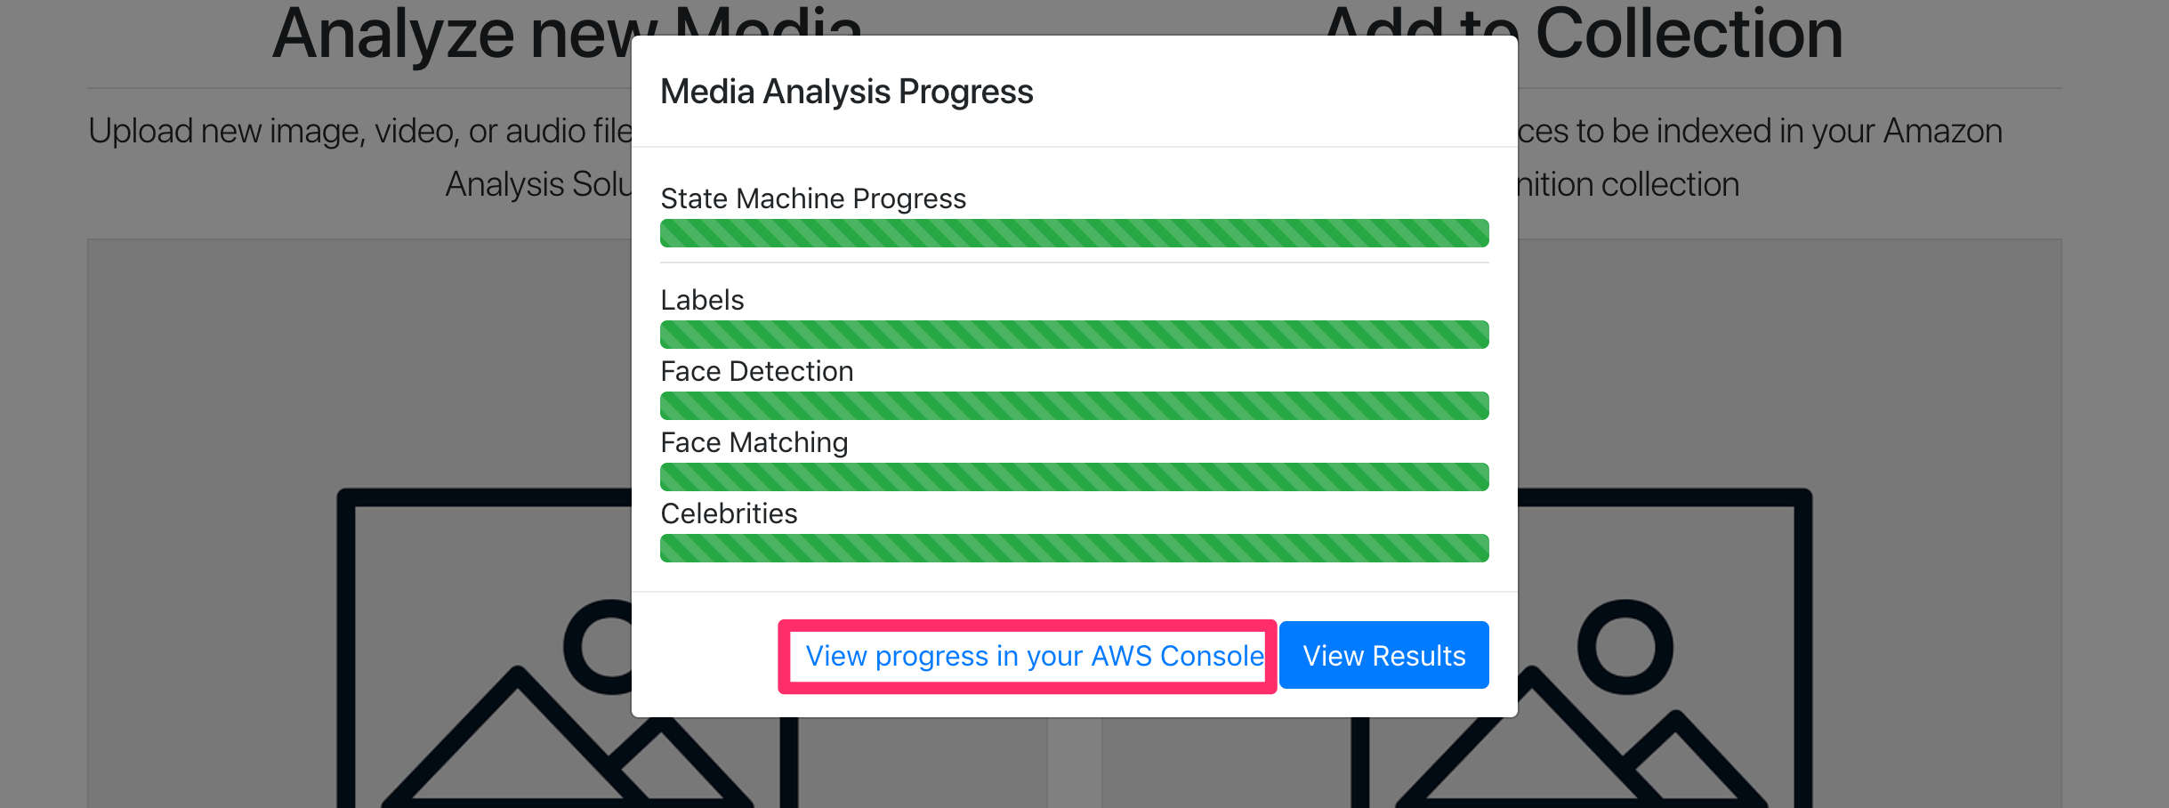This screenshot has height=808, width=2169.
Task: Click the right image placeholder icon
Action: pyautogui.click(x=1665, y=648)
